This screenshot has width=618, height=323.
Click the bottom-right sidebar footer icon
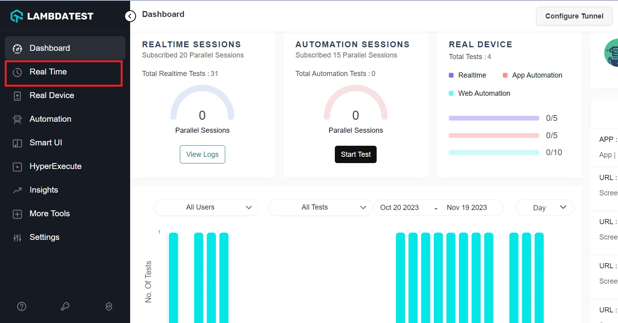click(109, 306)
